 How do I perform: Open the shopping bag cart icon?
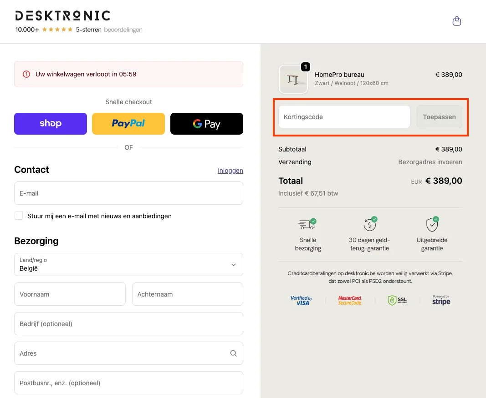tap(457, 21)
